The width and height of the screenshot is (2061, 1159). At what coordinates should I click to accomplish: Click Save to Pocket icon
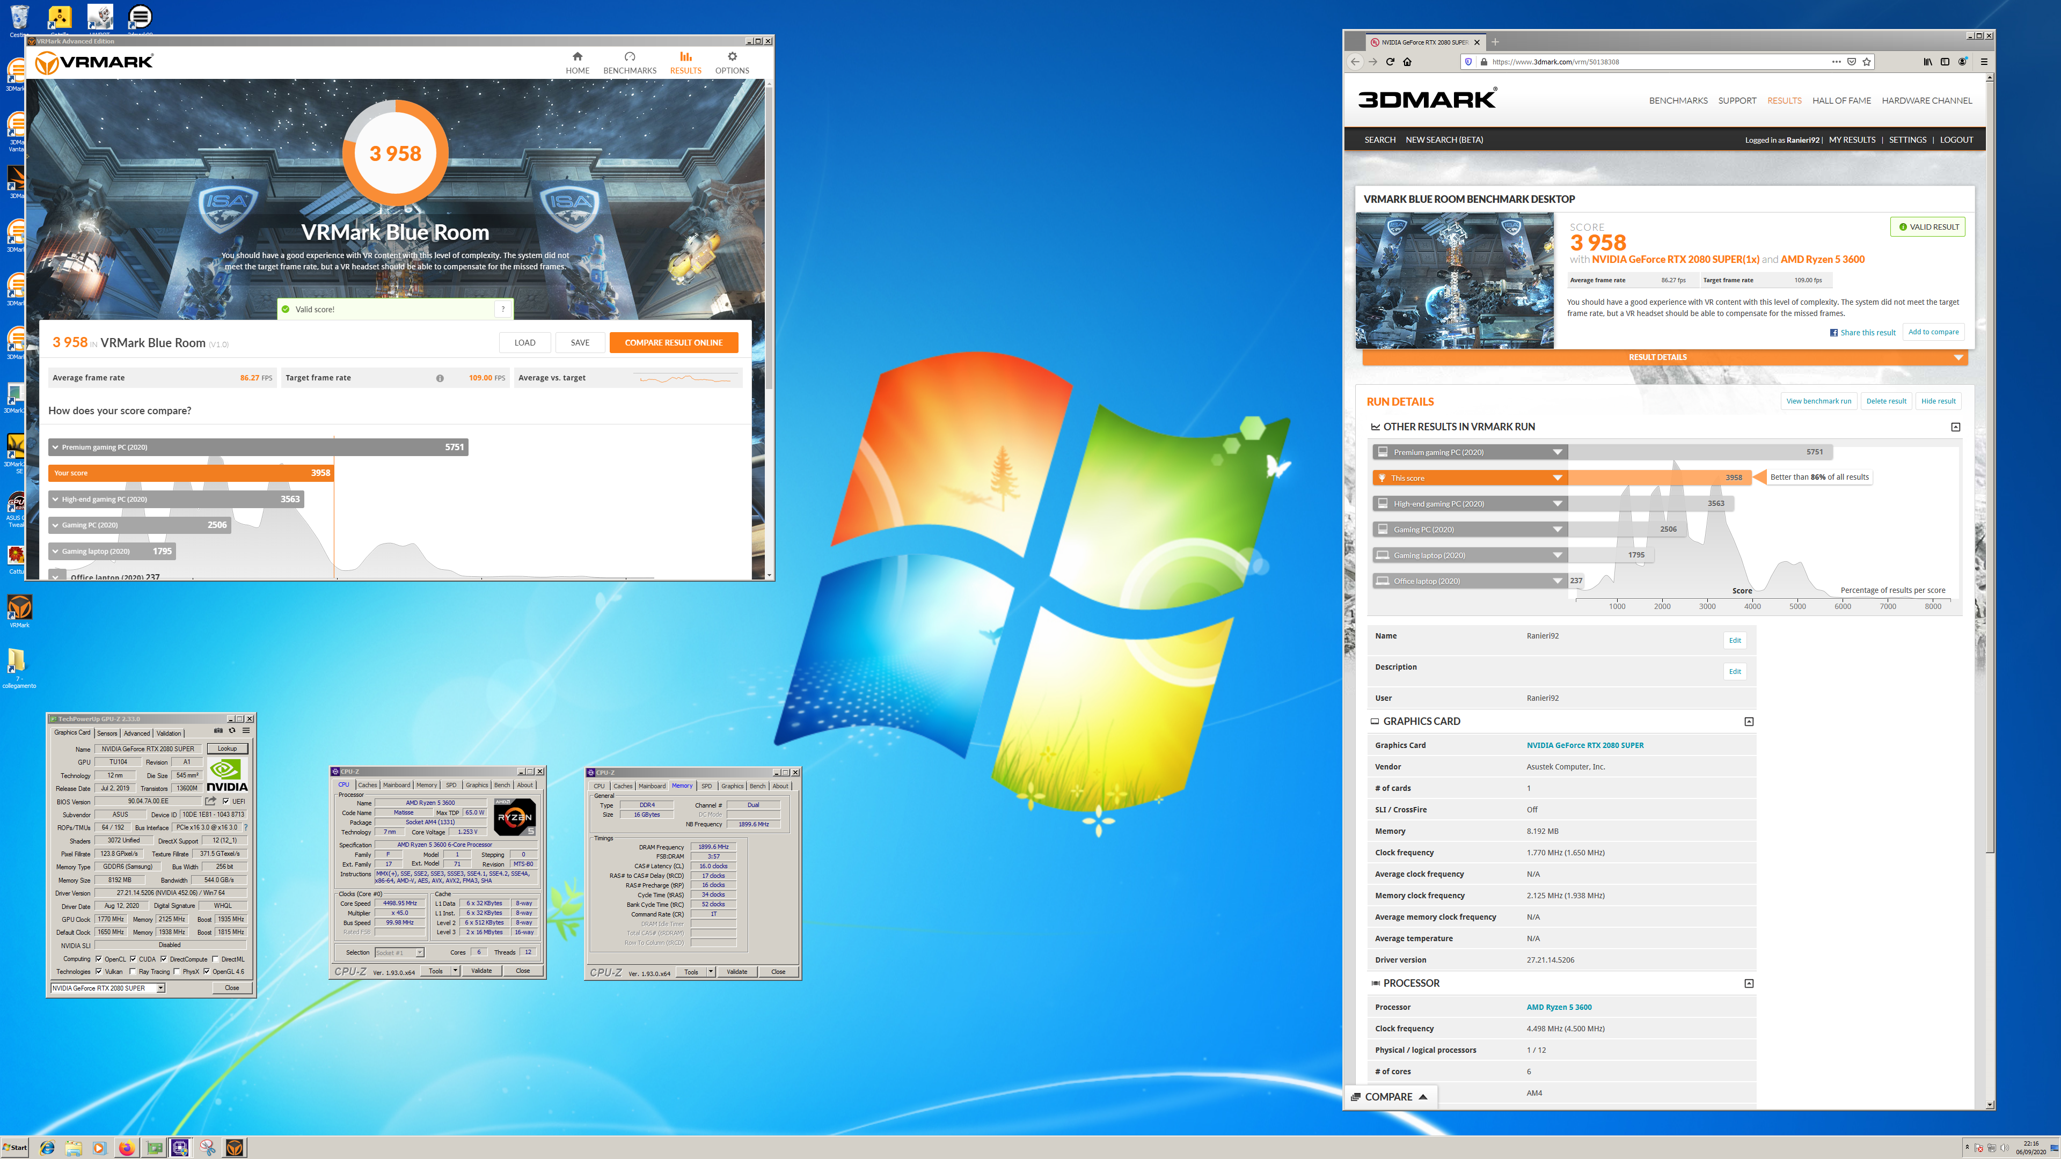tap(1851, 62)
